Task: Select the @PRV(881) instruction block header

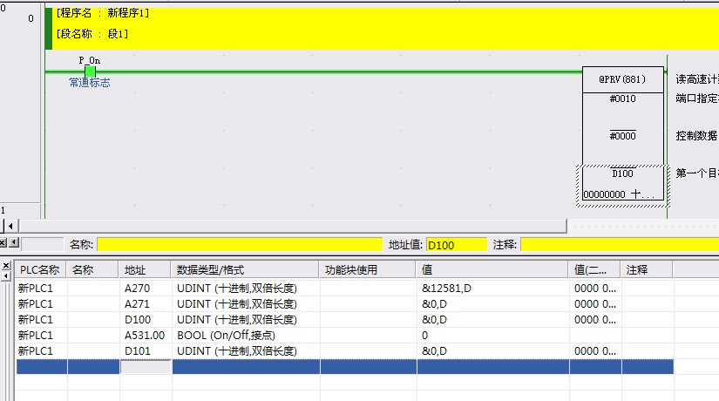Action: 622,78
